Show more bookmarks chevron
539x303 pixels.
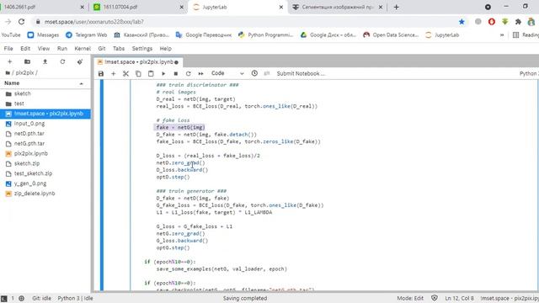point(502,35)
